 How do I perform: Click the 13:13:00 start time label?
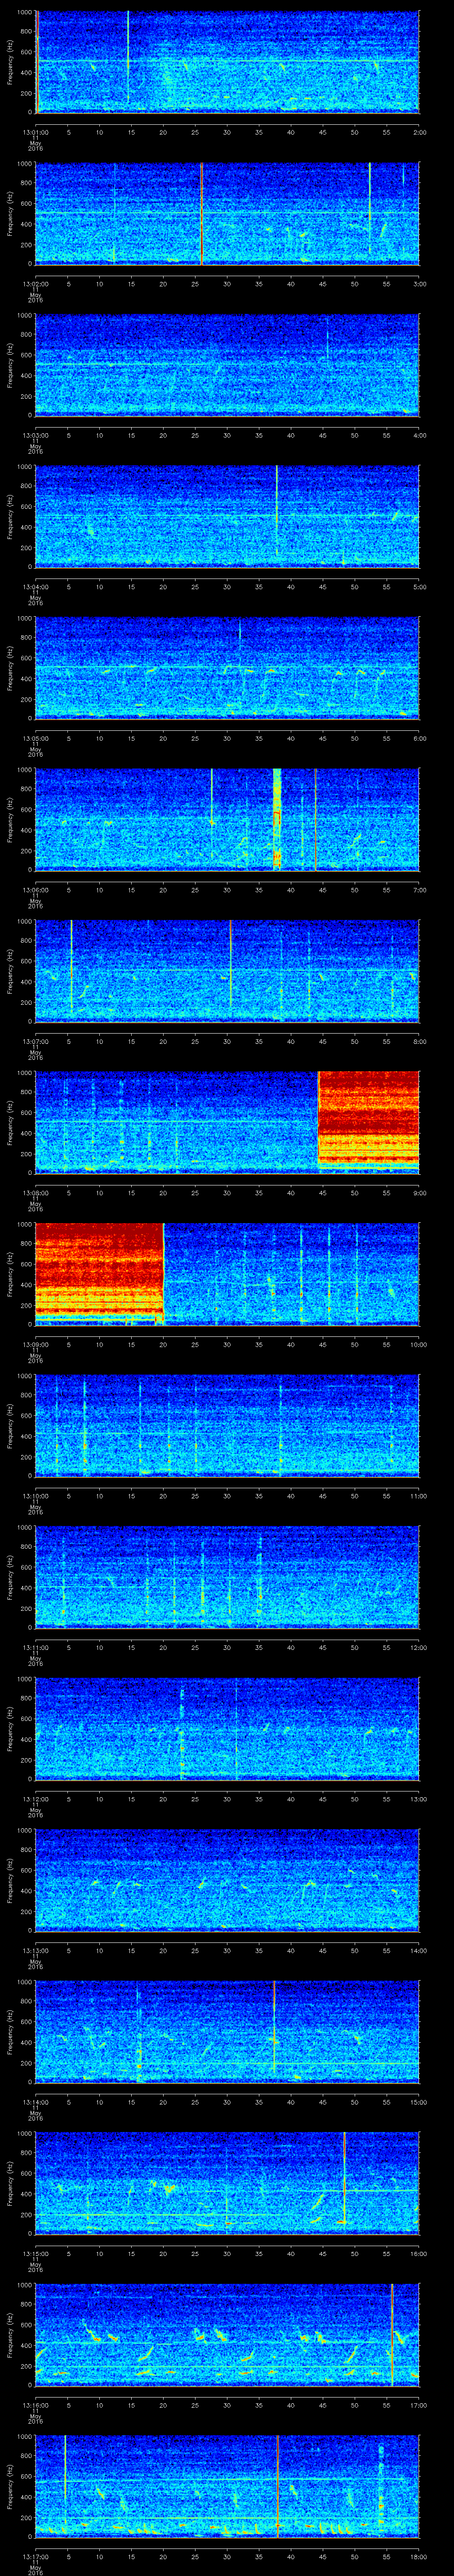35,1951
